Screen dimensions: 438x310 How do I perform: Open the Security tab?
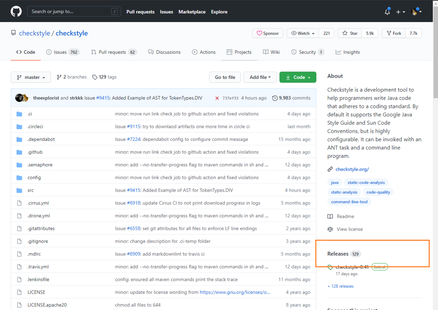coord(308,52)
